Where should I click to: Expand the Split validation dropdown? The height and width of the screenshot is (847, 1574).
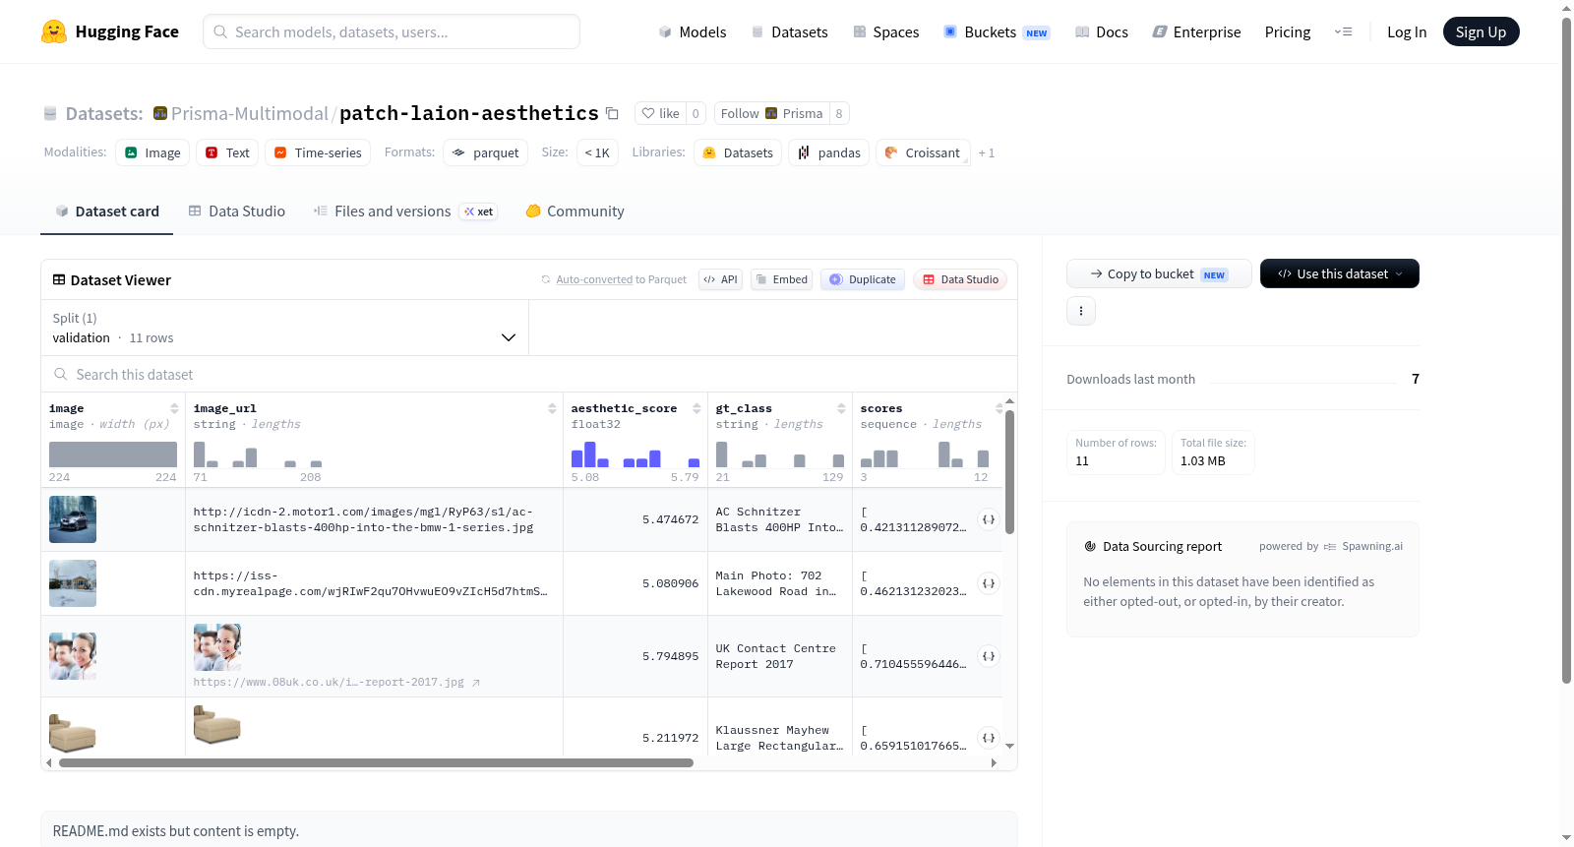point(284,328)
